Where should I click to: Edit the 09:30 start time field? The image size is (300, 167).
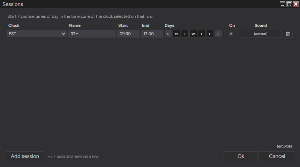[x=128, y=34]
